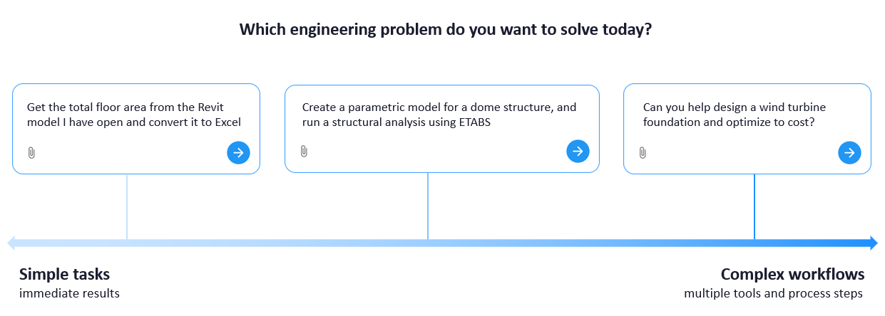The image size is (885, 316).
Task: Submit the Revit floor area prompt with the arrow
Action: point(238,152)
